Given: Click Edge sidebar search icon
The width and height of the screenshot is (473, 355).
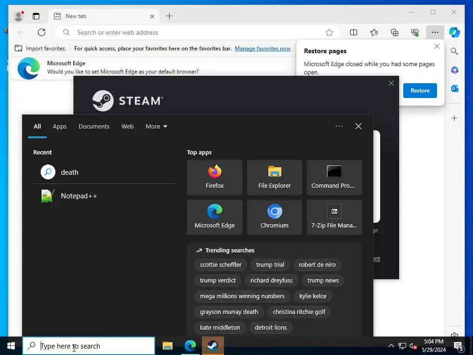Looking at the screenshot, I should pos(455,51).
